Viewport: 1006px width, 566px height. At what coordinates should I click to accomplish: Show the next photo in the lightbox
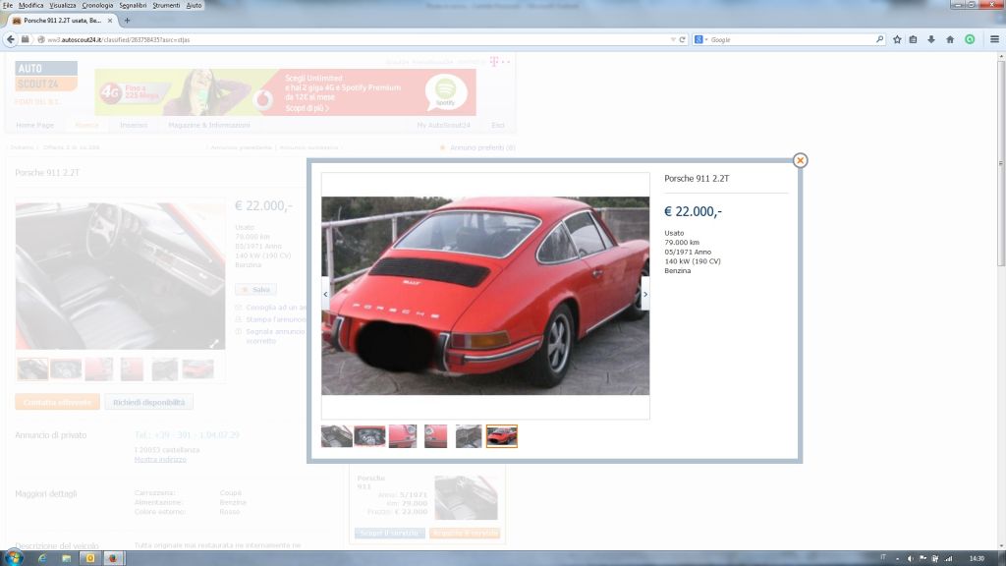coord(645,294)
